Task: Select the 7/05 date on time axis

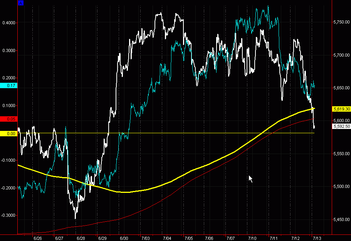Action: 188,238
